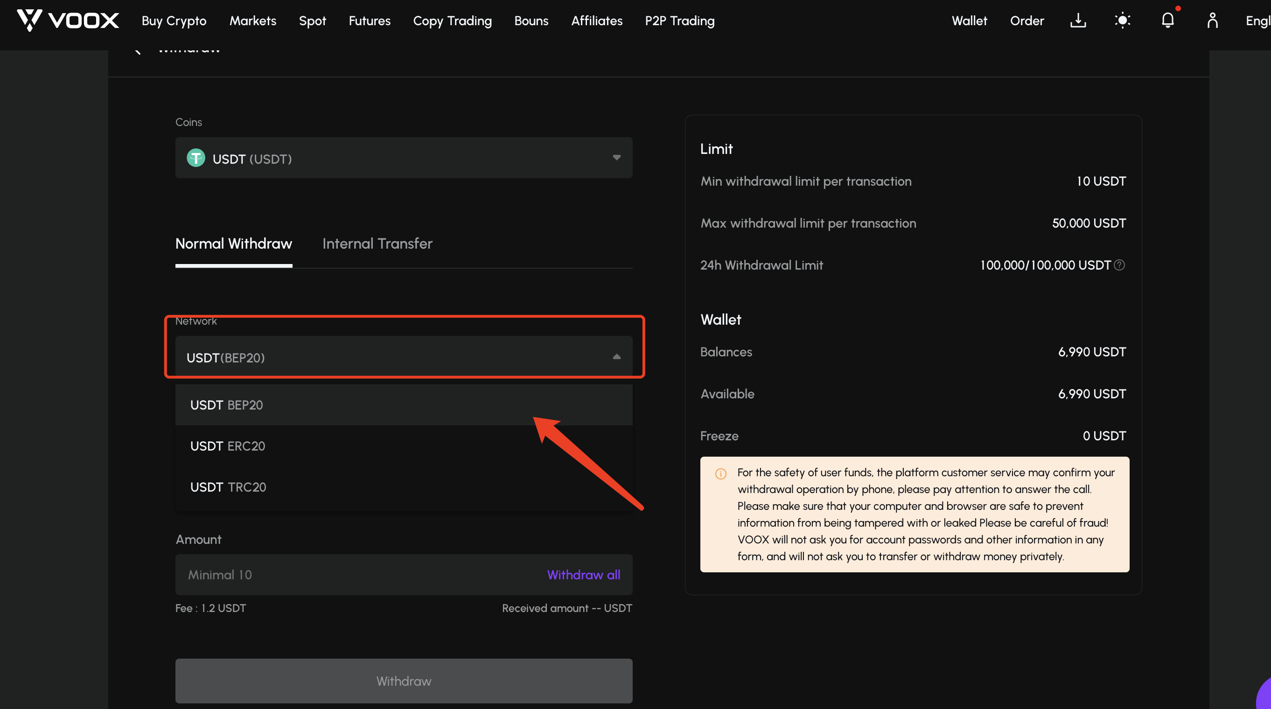
Task: Switch to Internal Transfer tab
Action: point(377,244)
